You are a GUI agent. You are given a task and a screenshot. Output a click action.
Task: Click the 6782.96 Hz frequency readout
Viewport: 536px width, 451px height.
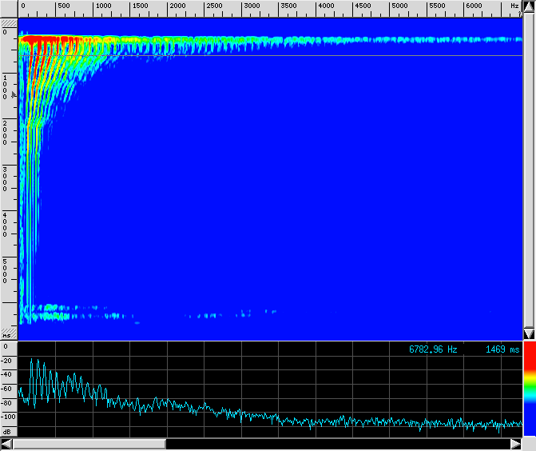(x=433, y=349)
